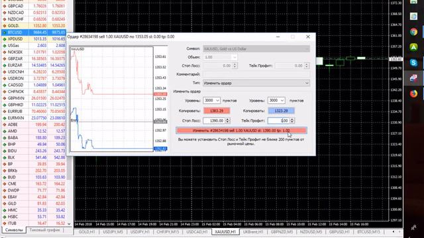Select the BRKb row in Market Watch
Image resolution: width=424 pixels, height=238 pixels.
pyautogui.click(x=34, y=171)
